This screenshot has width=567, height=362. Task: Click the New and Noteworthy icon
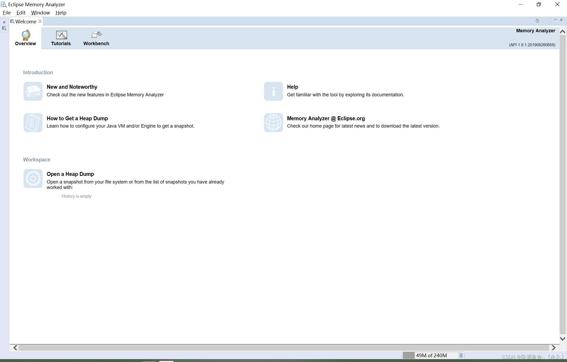tap(33, 91)
